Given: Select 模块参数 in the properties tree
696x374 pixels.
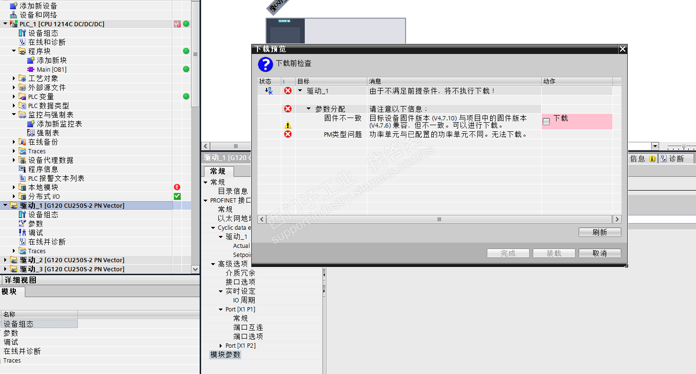Looking at the screenshot, I should click(225, 354).
